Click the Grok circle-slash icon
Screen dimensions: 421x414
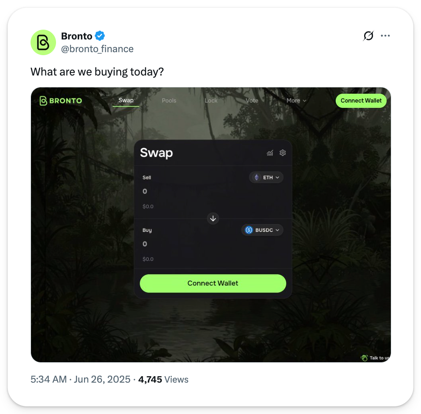click(x=368, y=36)
